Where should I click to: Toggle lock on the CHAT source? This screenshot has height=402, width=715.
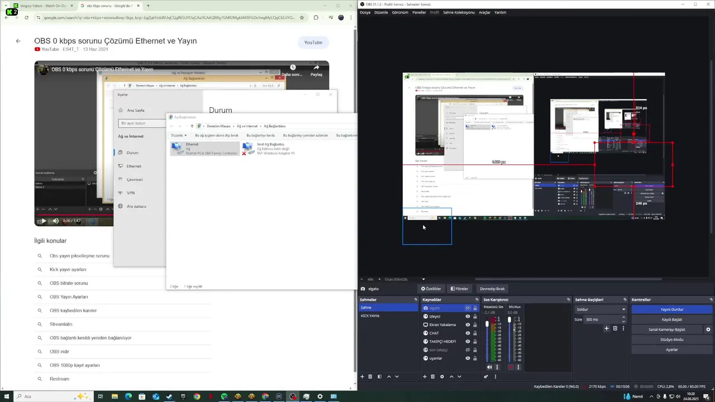(475, 333)
